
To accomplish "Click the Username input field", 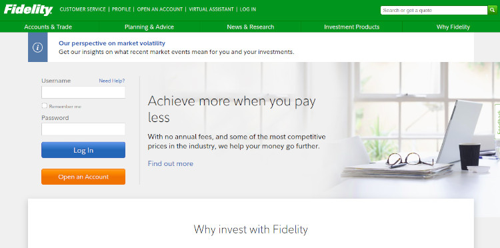I will pyautogui.click(x=83, y=93).
